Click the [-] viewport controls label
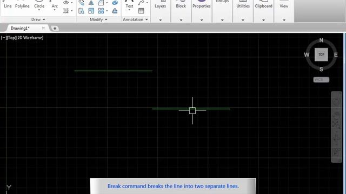This screenshot has height=194, width=346. [3, 38]
